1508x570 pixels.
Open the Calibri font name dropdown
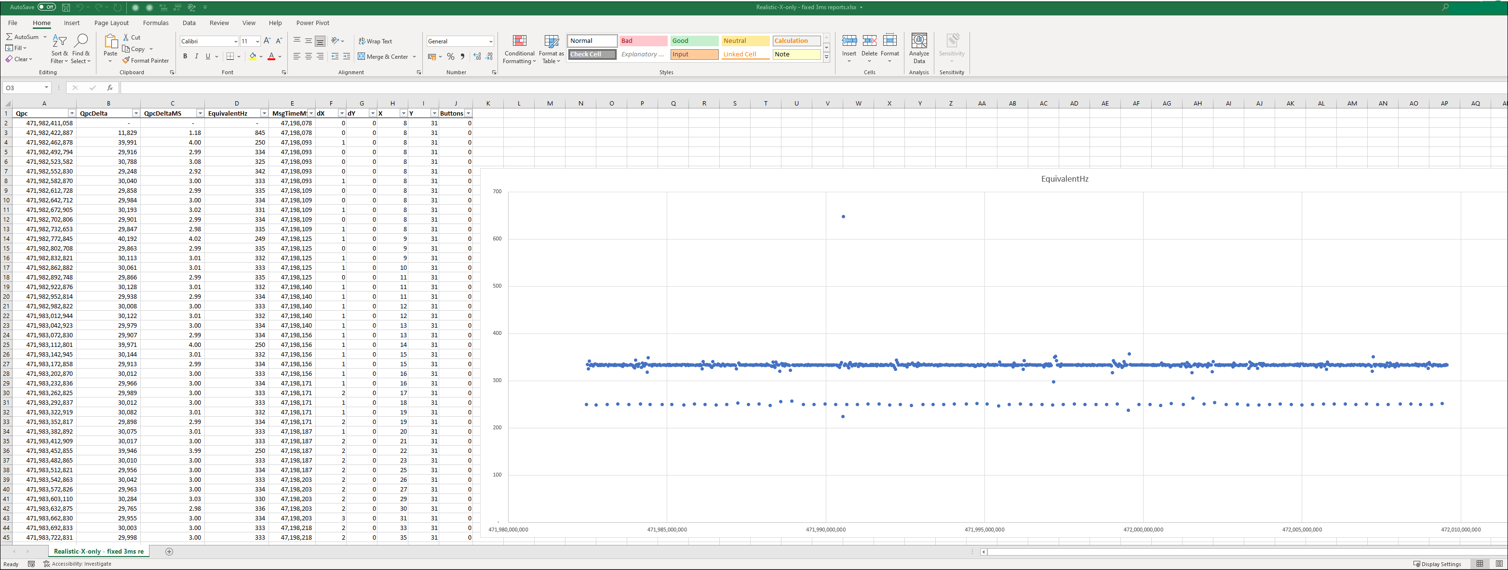[235, 41]
